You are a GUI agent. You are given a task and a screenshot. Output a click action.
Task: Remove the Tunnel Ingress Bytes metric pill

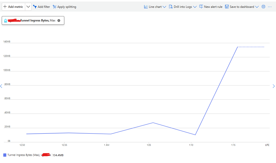[59, 20]
